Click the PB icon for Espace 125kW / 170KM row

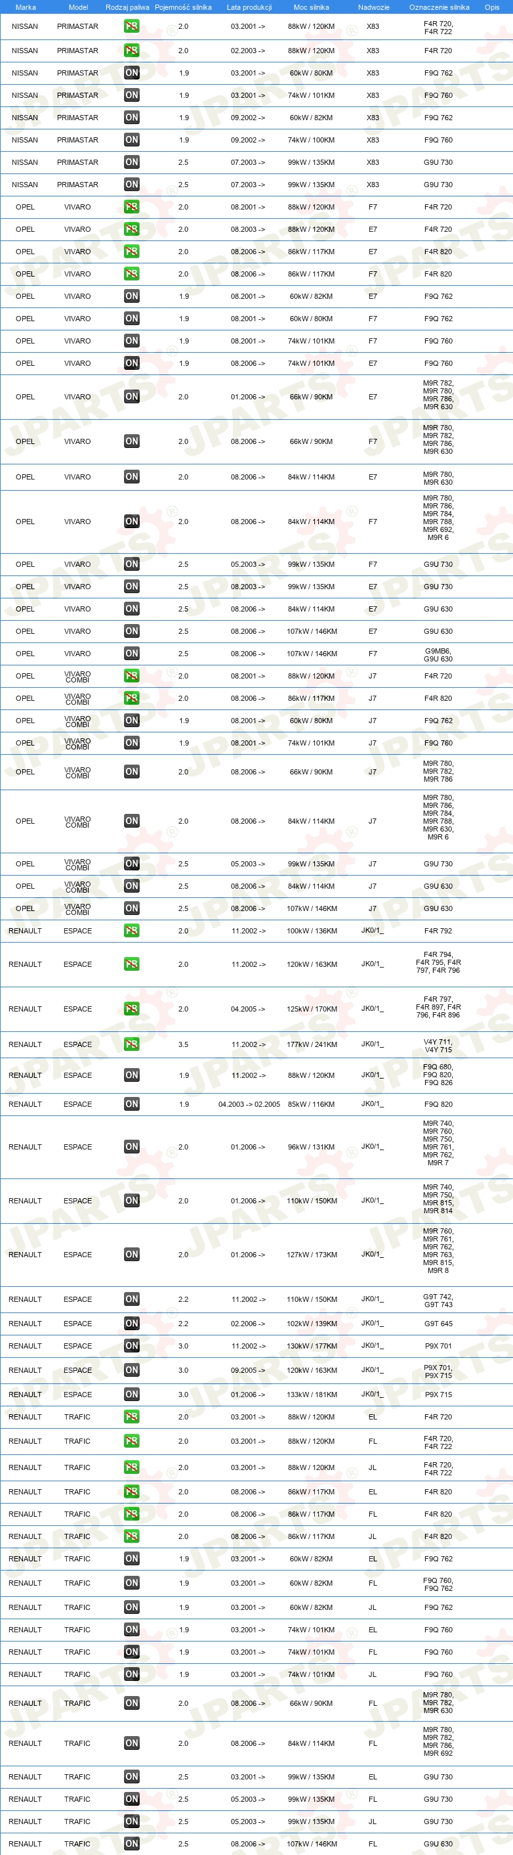pos(132,1009)
